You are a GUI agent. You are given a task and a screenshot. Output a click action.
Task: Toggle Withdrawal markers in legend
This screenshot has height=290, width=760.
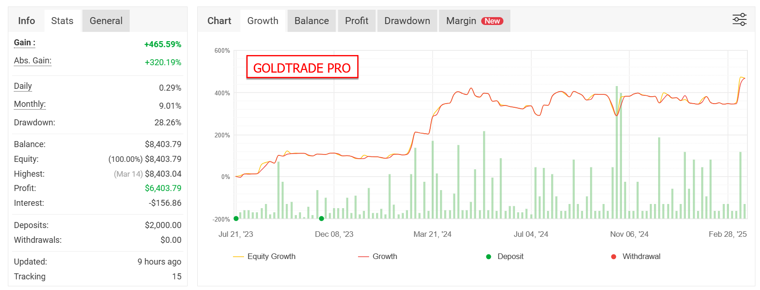(635, 256)
